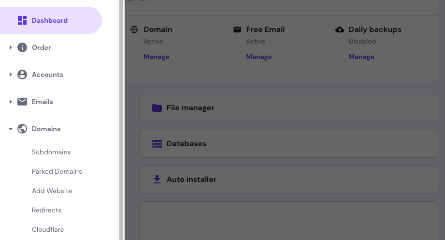
Task: Click the Domains globe icon
Action: [x=22, y=129]
